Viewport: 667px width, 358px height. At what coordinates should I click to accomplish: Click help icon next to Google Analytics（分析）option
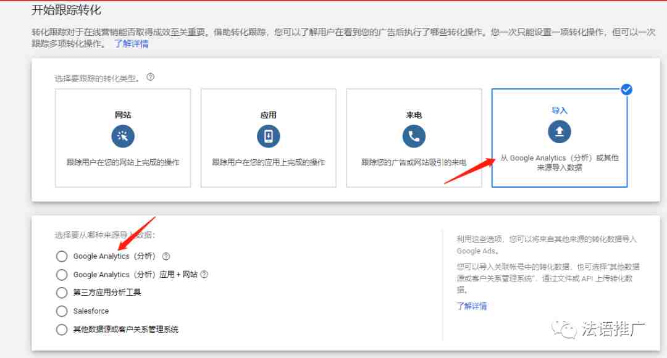point(166,256)
